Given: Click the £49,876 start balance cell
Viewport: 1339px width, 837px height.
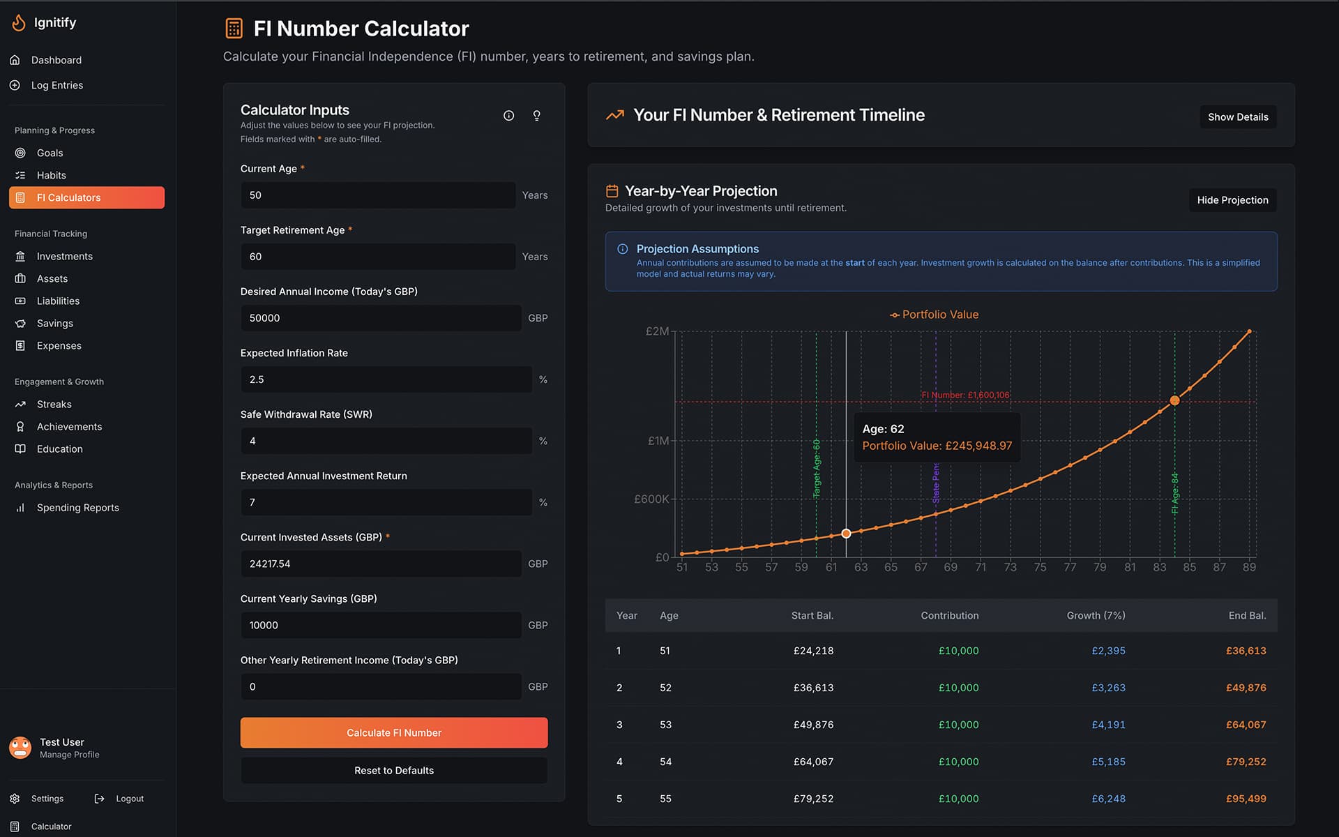Looking at the screenshot, I should click(x=813, y=725).
